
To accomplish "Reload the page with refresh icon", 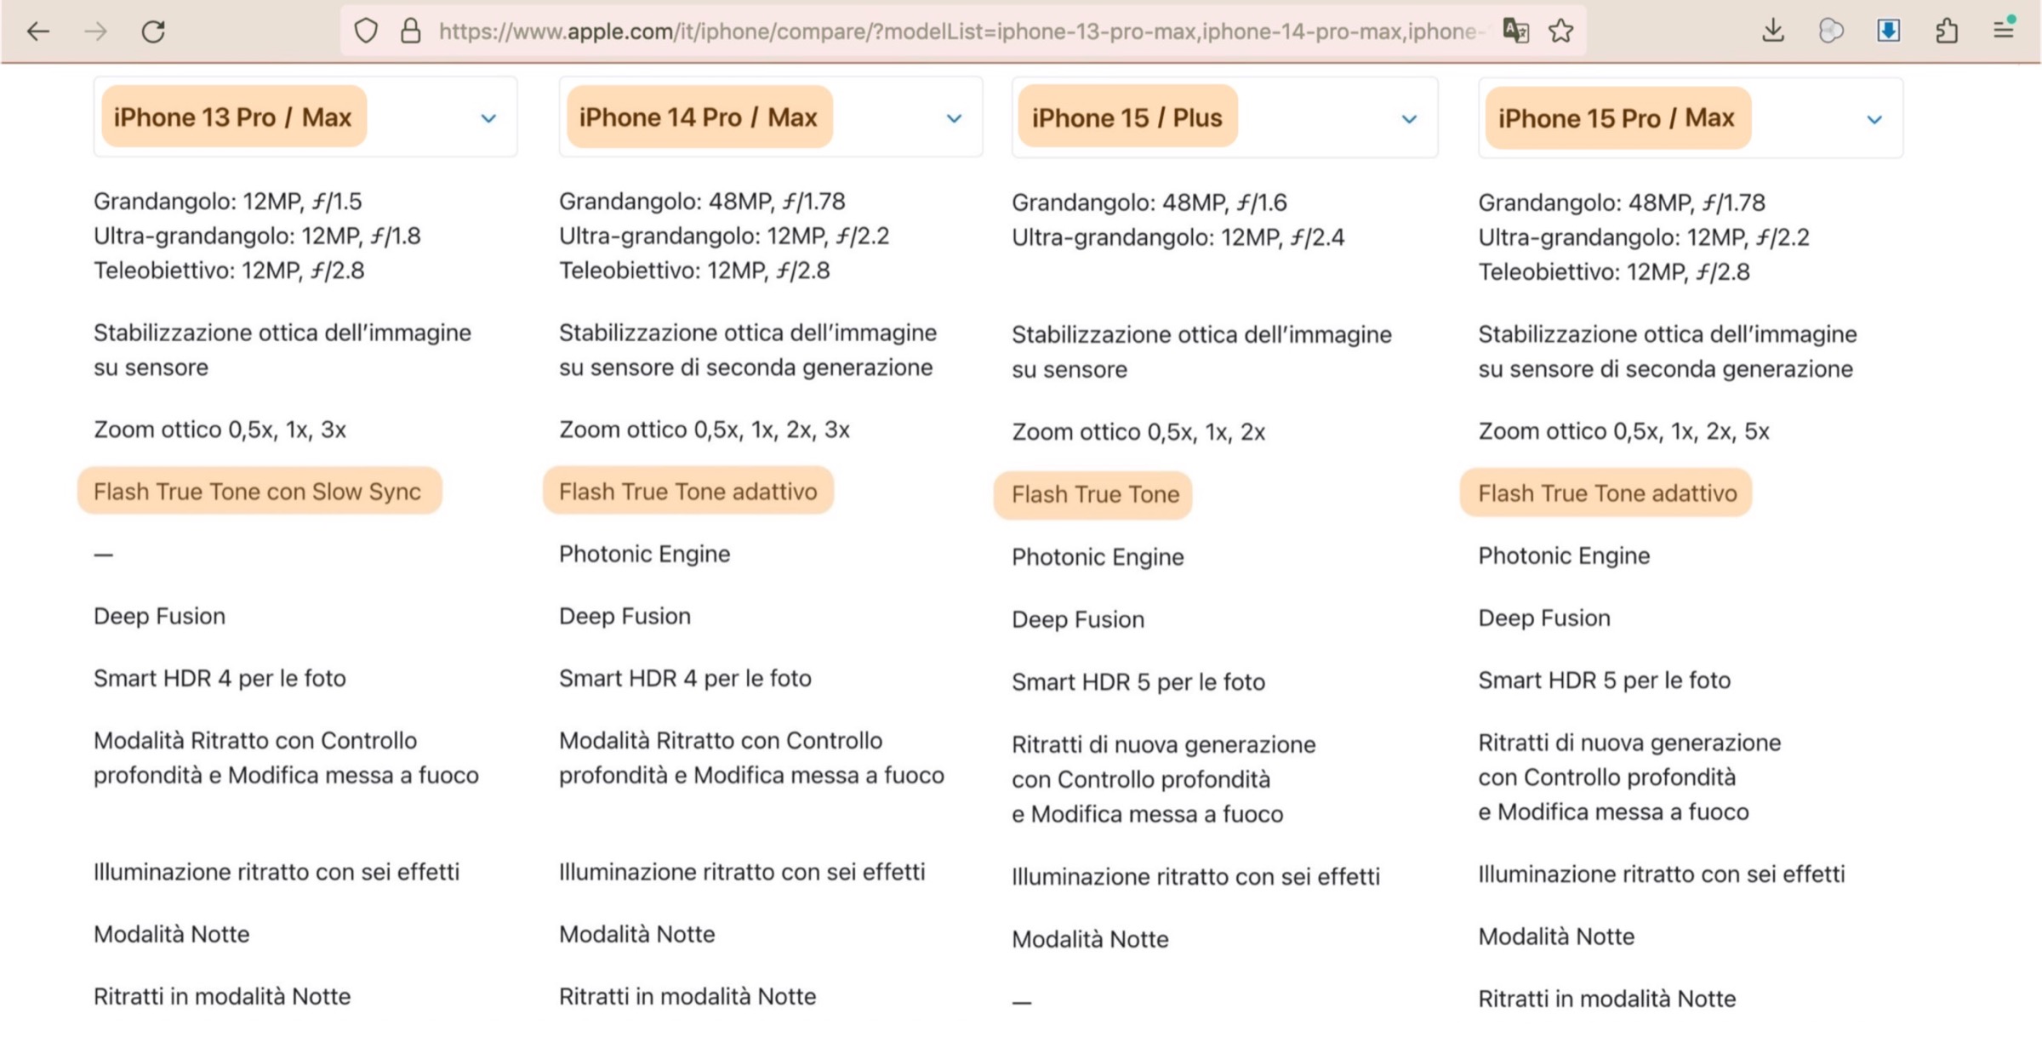I will [x=153, y=31].
